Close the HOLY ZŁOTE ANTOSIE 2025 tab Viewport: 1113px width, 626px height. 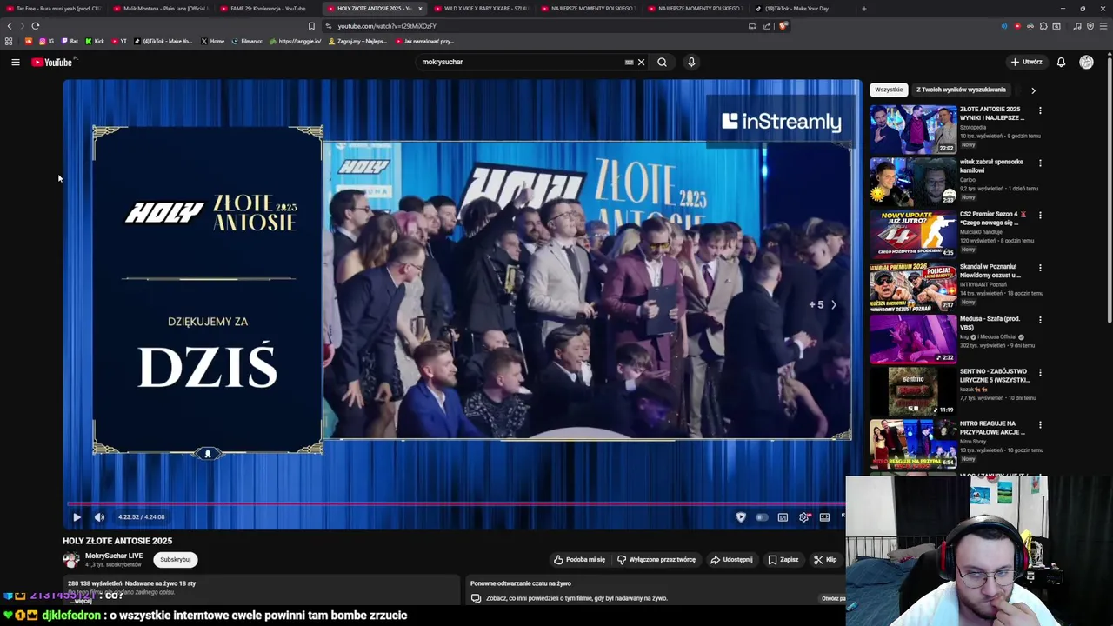[x=420, y=9]
